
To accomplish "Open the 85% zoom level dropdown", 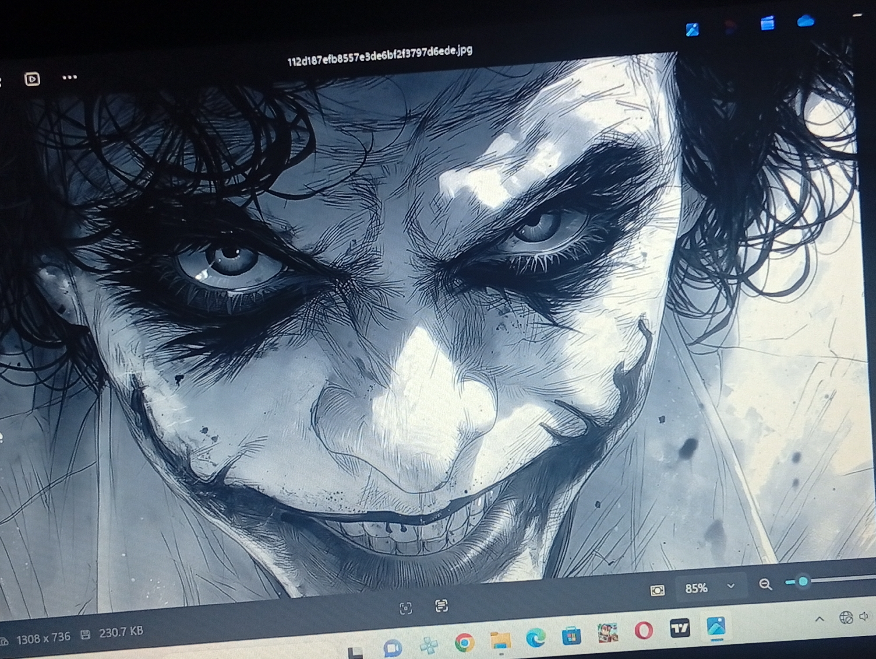I will (x=710, y=588).
